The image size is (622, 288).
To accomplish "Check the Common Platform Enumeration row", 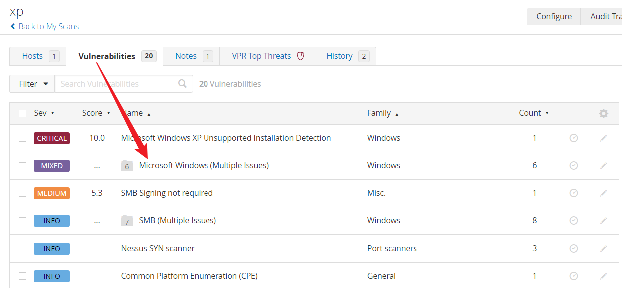I will (x=22, y=276).
